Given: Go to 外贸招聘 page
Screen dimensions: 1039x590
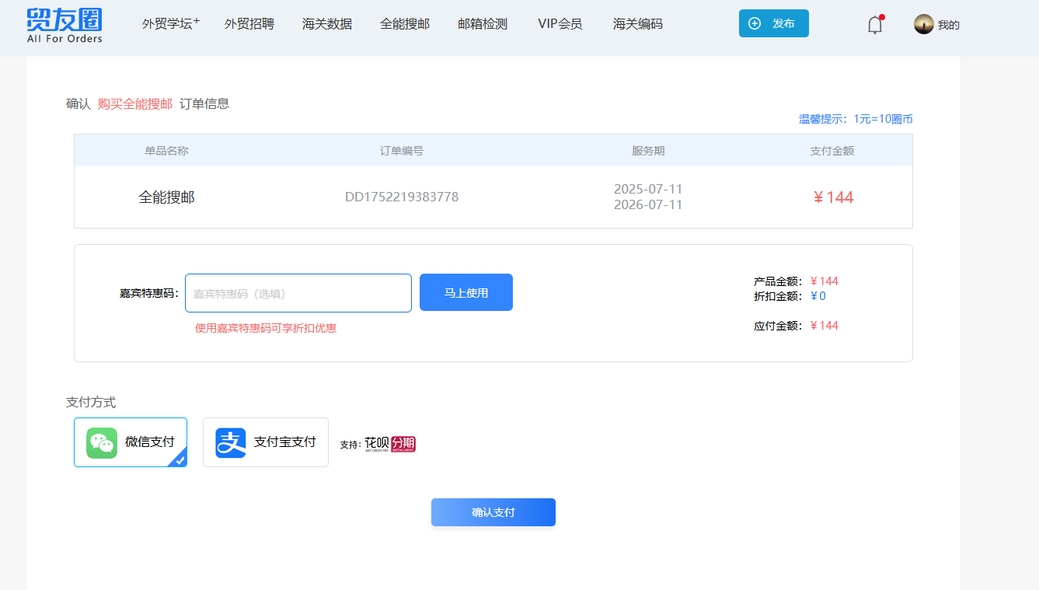Looking at the screenshot, I should click(x=249, y=24).
